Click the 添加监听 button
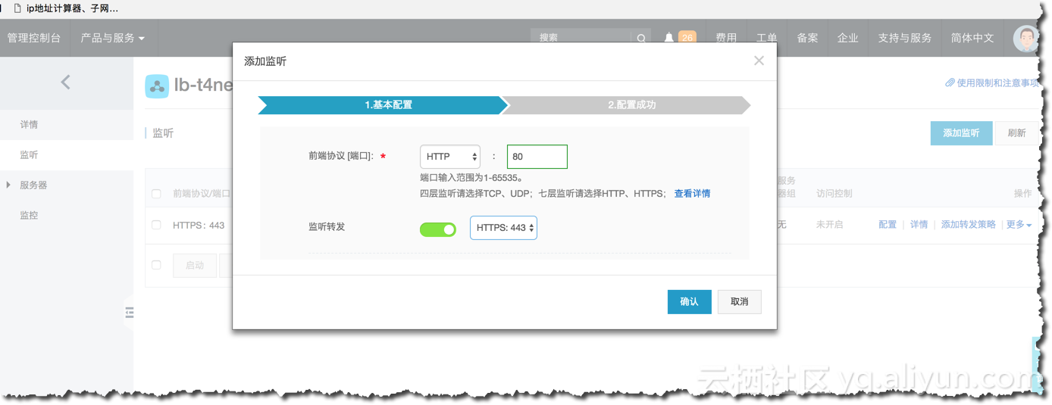 click(x=961, y=132)
